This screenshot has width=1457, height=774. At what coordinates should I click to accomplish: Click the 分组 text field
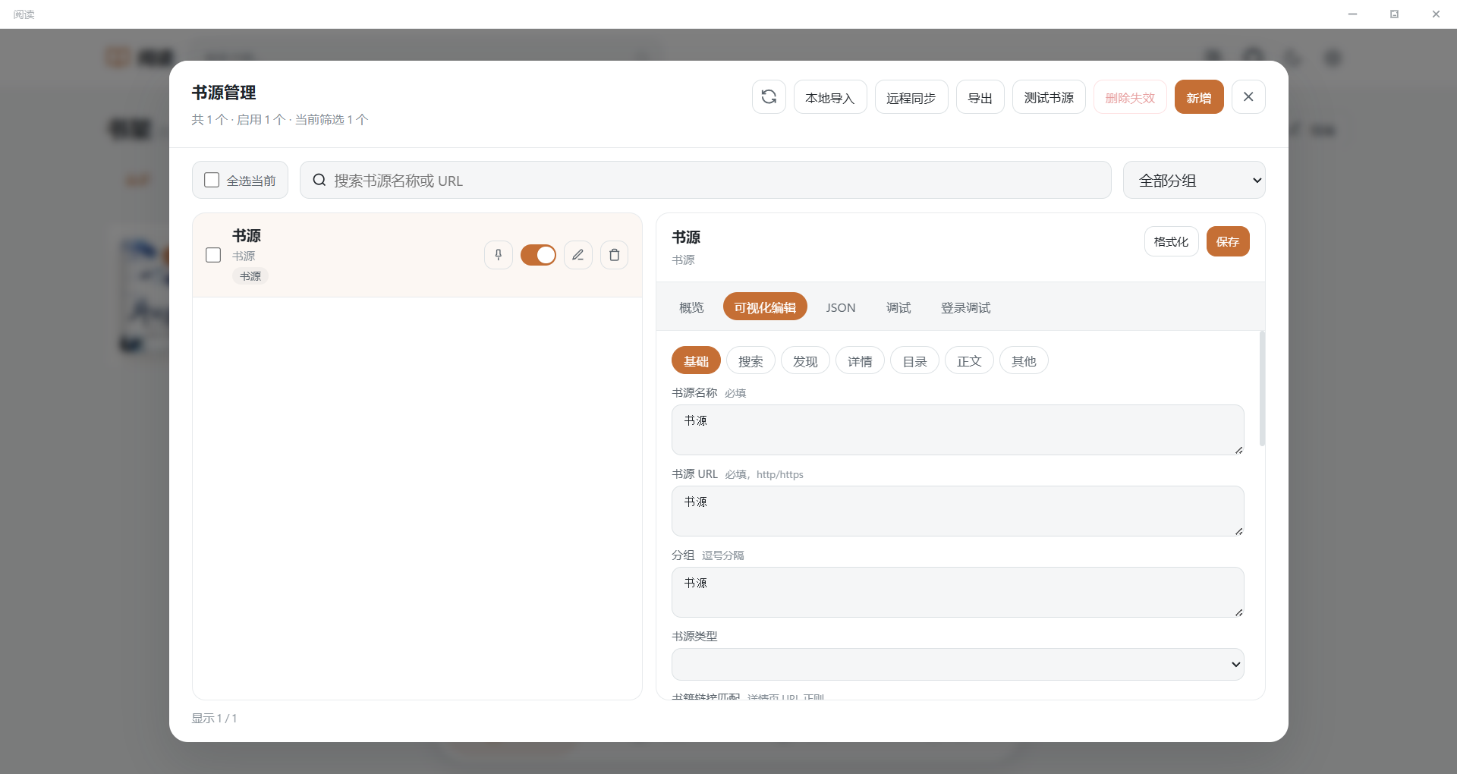click(x=958, y=592)
